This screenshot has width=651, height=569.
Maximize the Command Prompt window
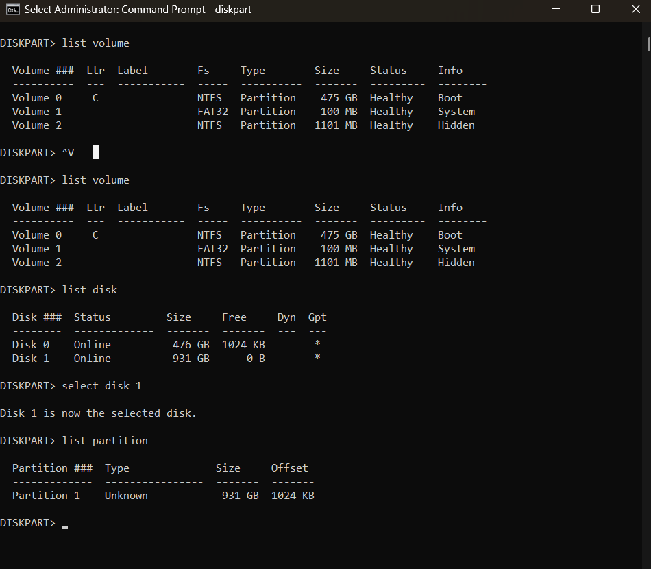click(x=595, y=9)
